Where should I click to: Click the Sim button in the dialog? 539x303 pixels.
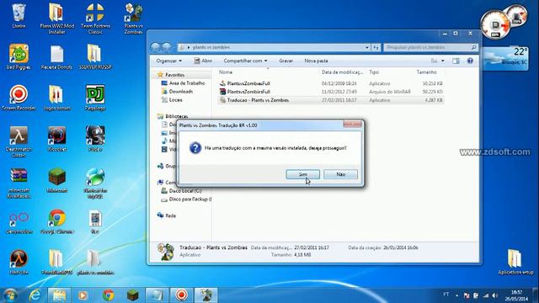pos(302,174)
